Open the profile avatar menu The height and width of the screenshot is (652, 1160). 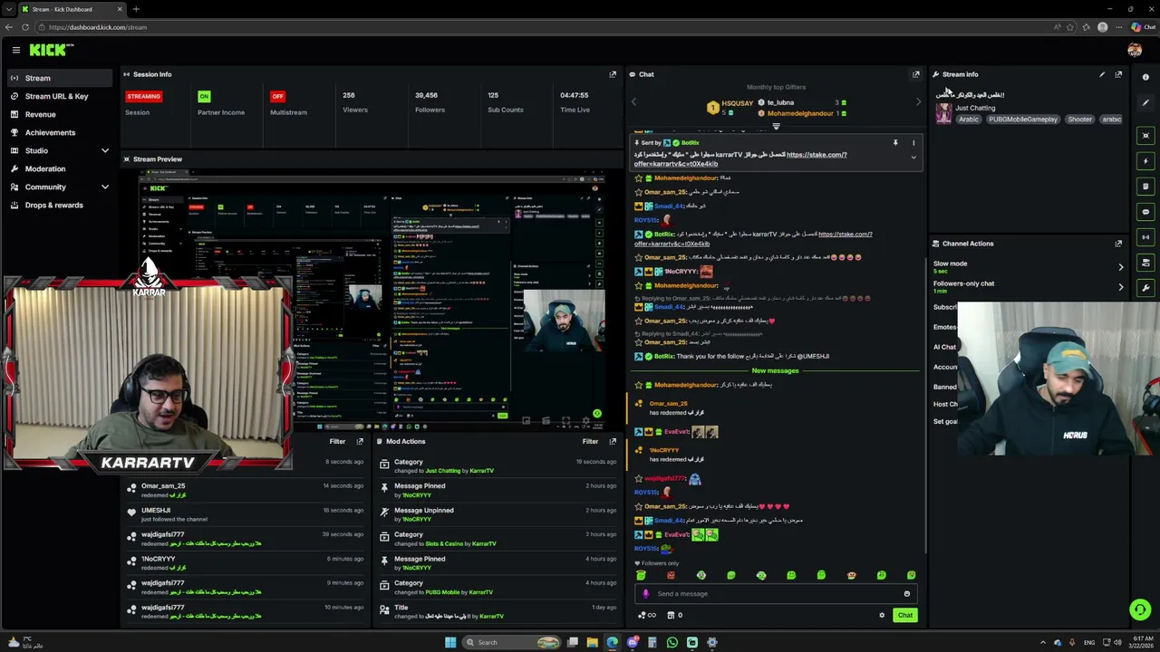pos(1135,51)
